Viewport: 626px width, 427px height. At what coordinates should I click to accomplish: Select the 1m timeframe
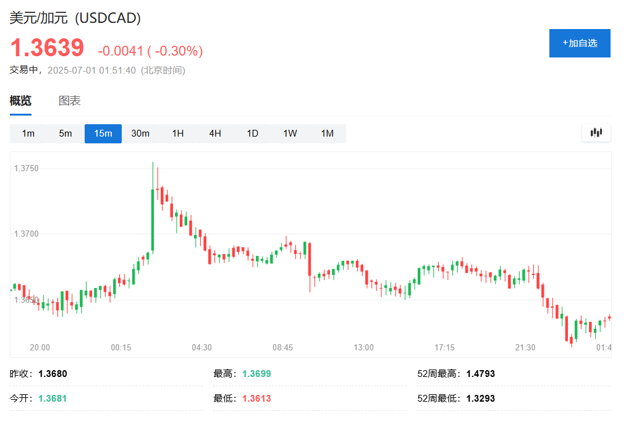pyautogui.click(x=28, y=133)
